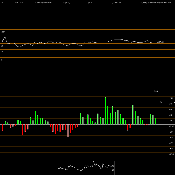The image size is (175, 175).
Task: Click the -19 value in the mini chart
Action: click(x=113, y=170)
